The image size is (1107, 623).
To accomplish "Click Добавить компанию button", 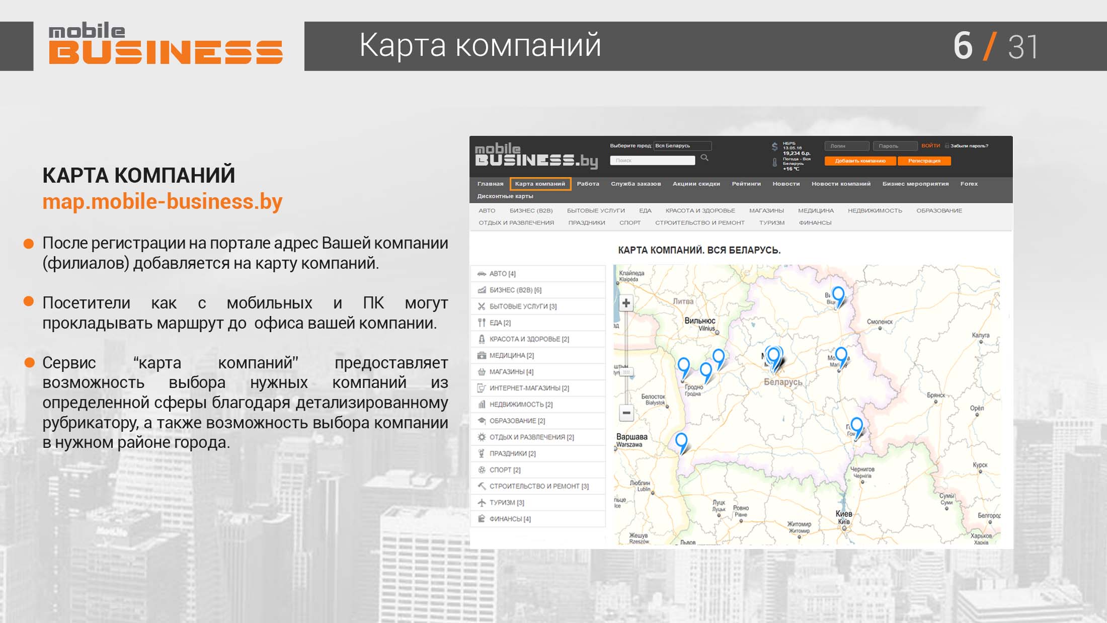I will click(860, 161).
